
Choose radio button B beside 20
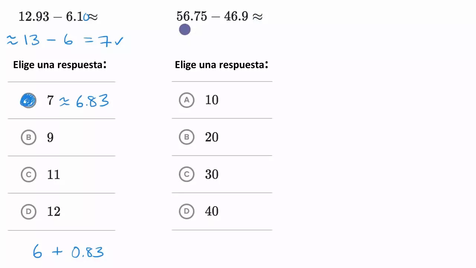187,137
